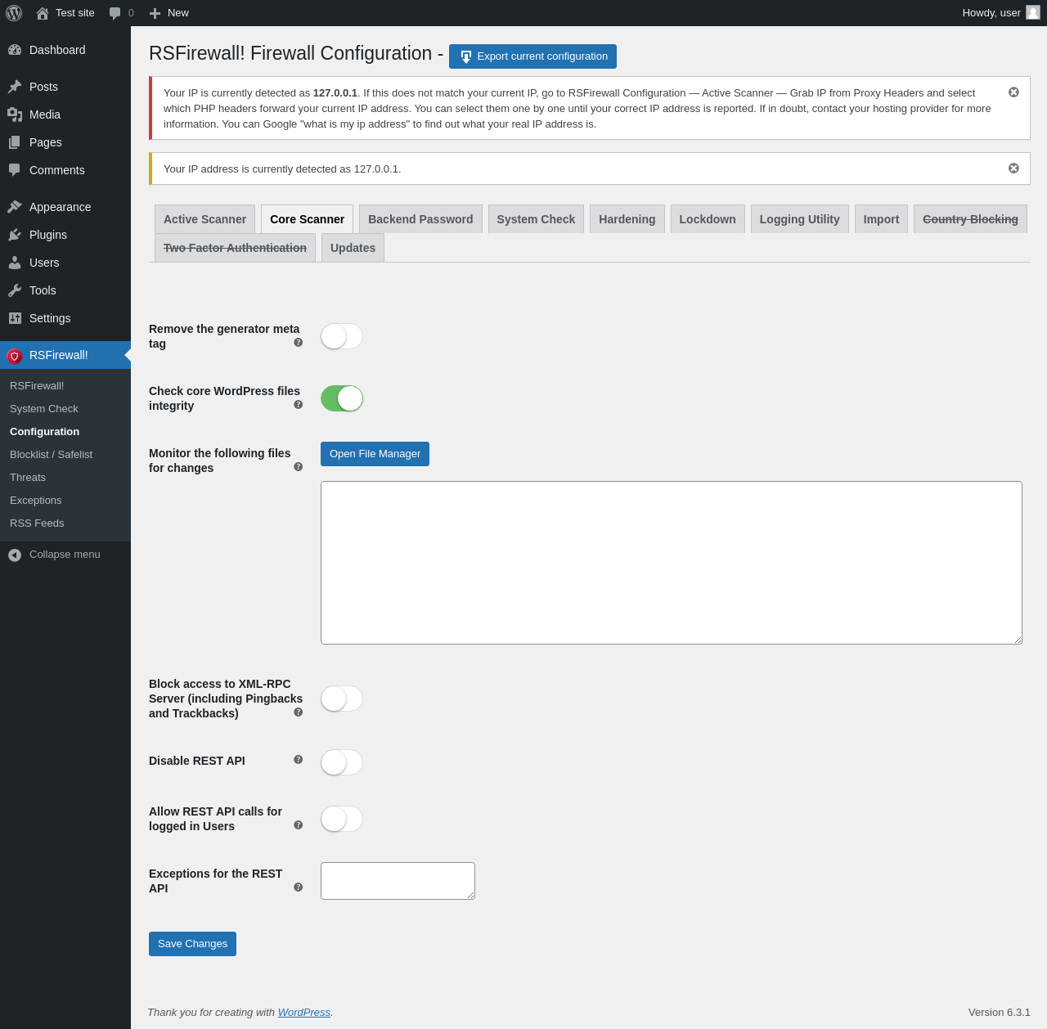Switch to the Hardening tab
The image size is (1047, 1029).
click(x=627, y=219)
